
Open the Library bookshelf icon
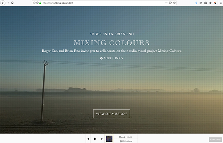click(x=201, y=3)
